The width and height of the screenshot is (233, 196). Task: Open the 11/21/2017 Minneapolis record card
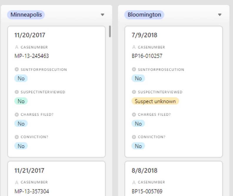point(56,178)
